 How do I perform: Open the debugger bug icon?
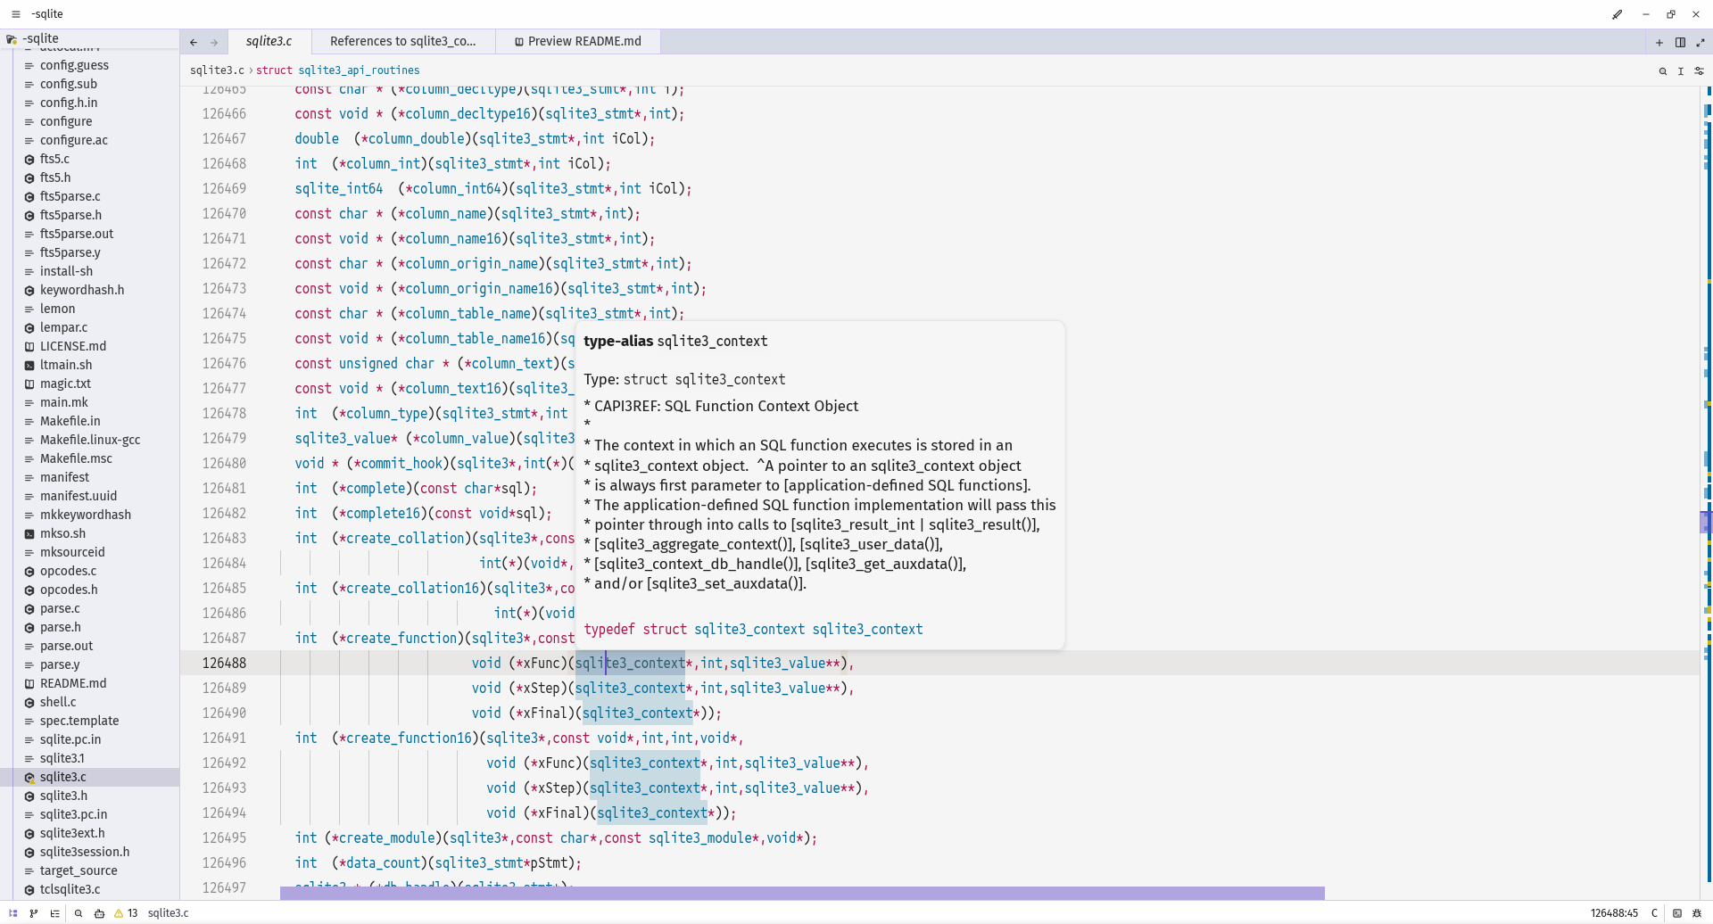[x=1698, y=913]
